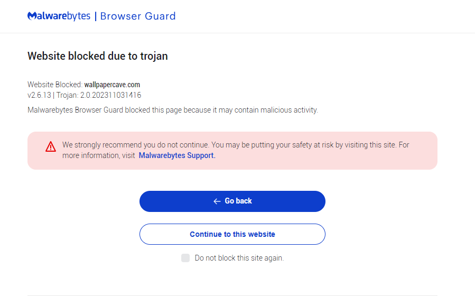Click the Trojan definition number 2.0.202311031416

[110, 95]
